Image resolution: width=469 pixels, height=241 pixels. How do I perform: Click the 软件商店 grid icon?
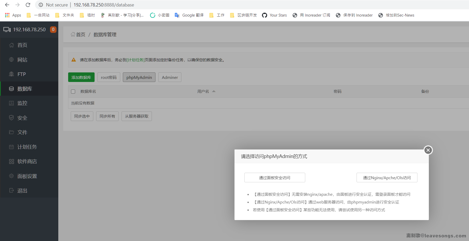pyautogui.click(x=11, y=162)
